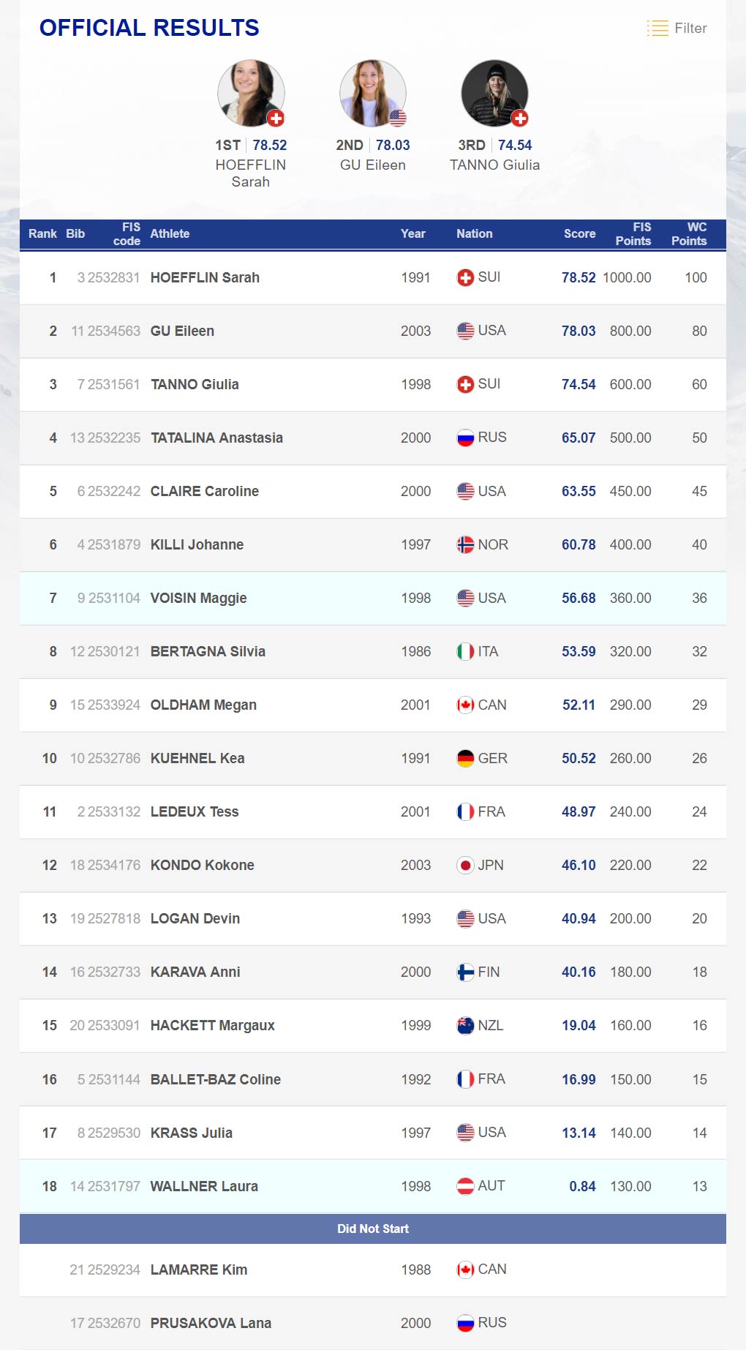Click Giulia Tanno's podium photo
The image size is (746, 1350).
[x=494, y=93]
